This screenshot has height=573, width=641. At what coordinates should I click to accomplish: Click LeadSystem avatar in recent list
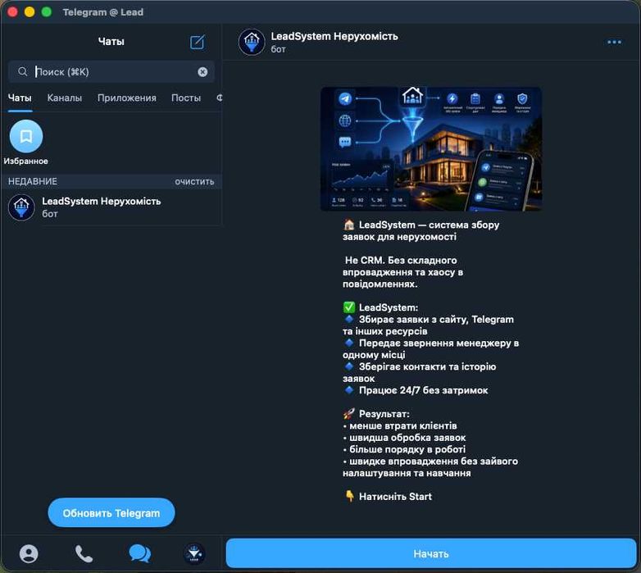point(21,207)
